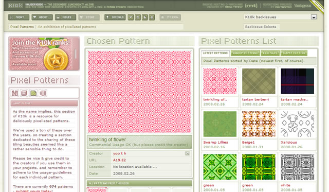Click the date 2008.02.26 in details
This screenshot has height=192, width=329.
[x=124, y=173]
